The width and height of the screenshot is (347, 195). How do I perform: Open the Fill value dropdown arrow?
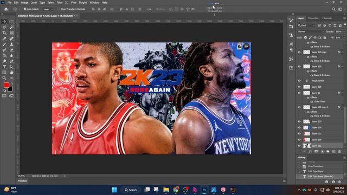tap(344, 37)
